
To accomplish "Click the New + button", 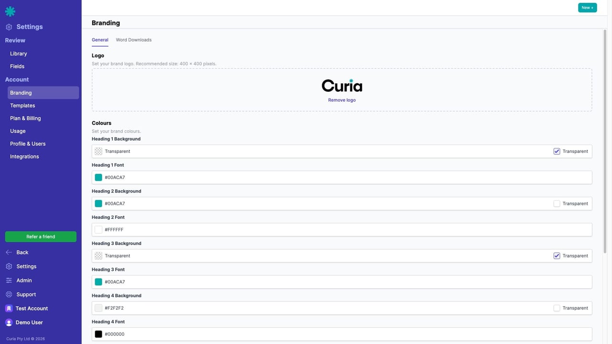I will 587,8.
